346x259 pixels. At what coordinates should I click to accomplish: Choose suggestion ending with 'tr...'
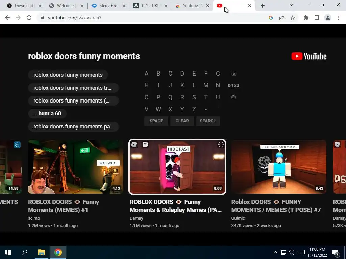[73, 88]
